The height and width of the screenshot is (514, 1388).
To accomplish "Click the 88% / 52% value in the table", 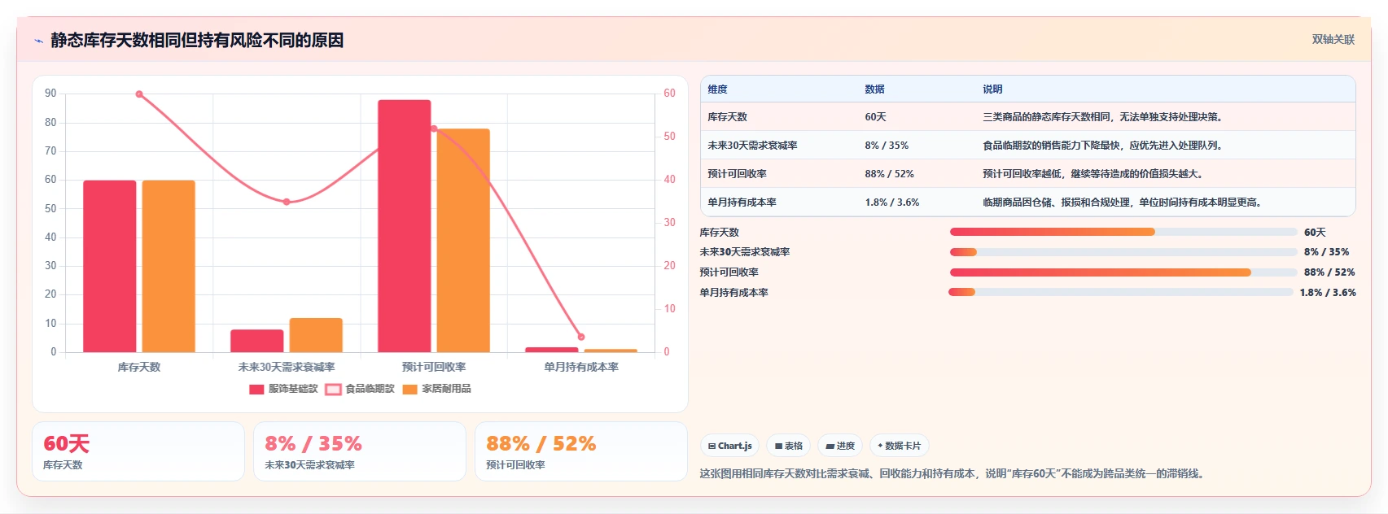I will [x=889, y=174].
